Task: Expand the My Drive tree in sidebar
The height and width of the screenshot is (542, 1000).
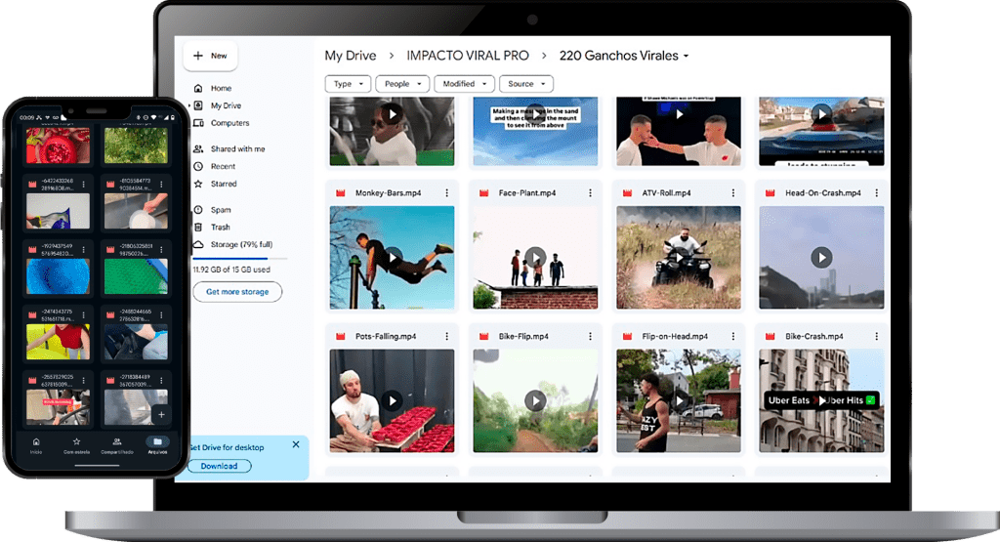Action: pyautogui.click(x=189, y=105)
